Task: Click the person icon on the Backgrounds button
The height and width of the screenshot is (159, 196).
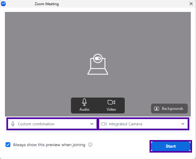Action: pos(157,109)
